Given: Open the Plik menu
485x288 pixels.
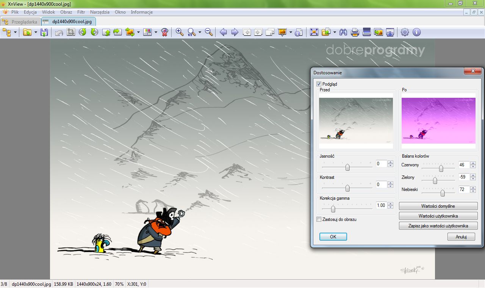Looking at the screenshot, I should (15, 12).
